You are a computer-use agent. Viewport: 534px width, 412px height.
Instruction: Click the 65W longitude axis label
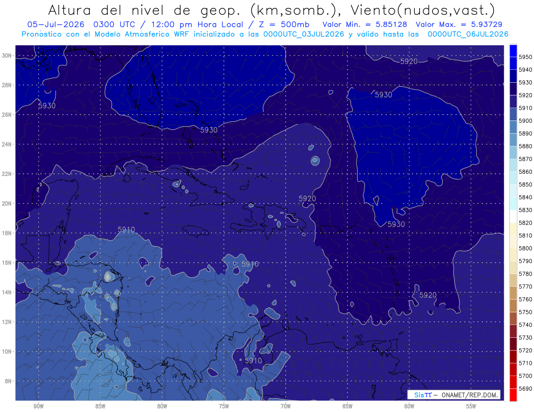[348, 406]
